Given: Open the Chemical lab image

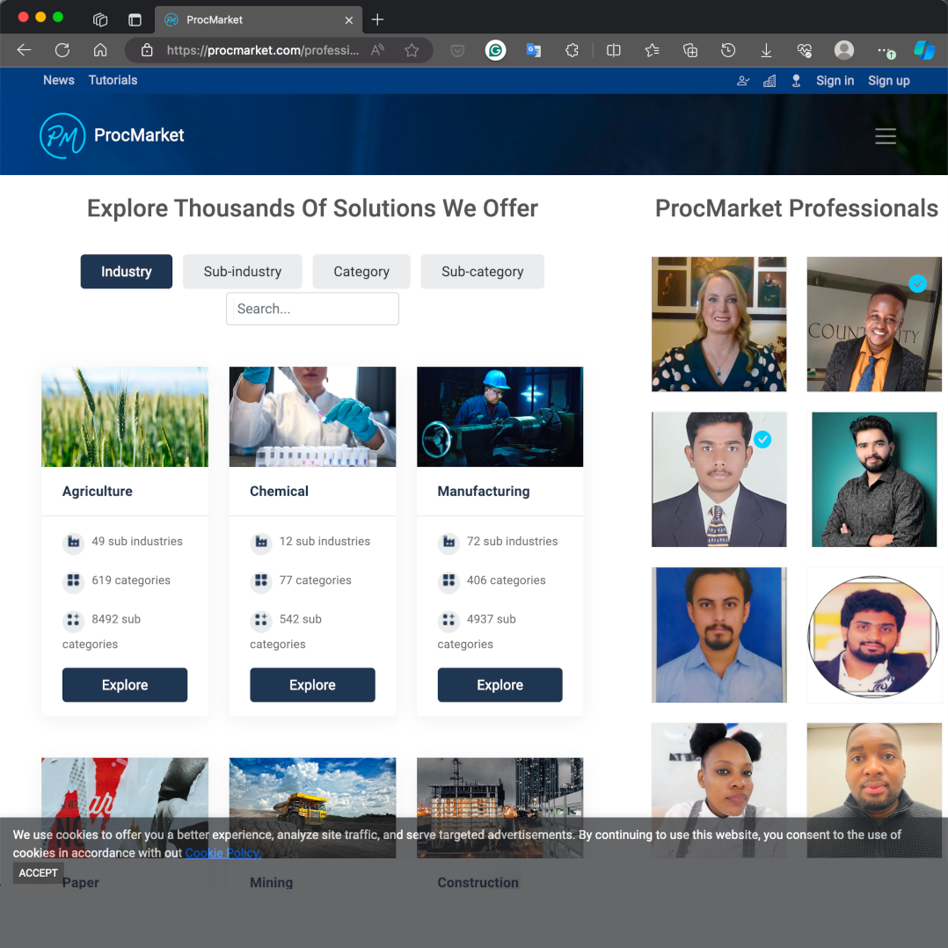Looking at the screenshot, I should 312,417.
